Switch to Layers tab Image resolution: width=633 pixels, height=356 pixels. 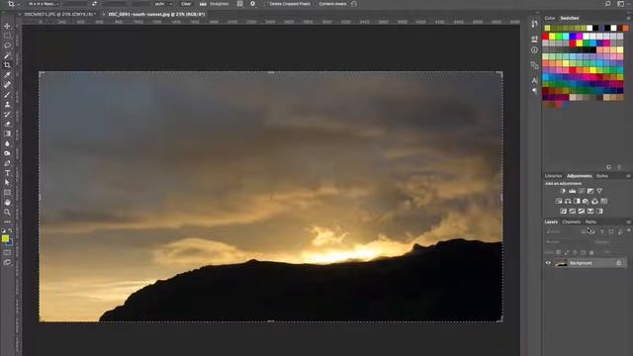pyautogui.click(x=551, y=222)
